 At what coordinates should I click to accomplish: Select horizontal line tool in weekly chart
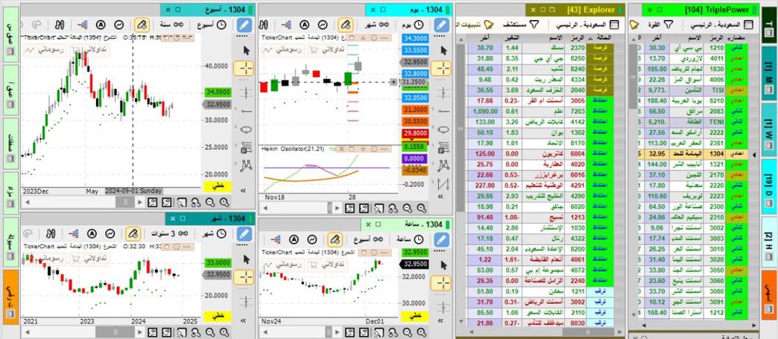click(x=247, y=111)
